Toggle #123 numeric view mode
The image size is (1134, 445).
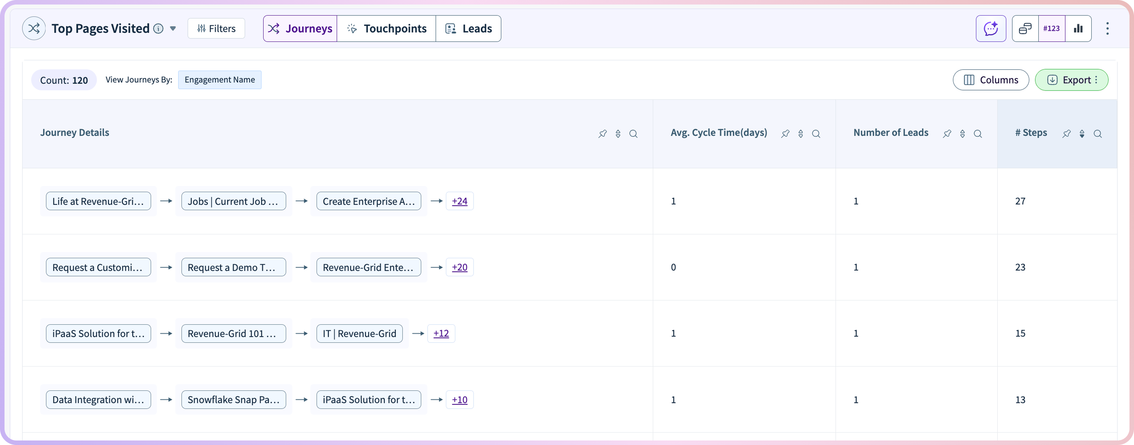[x=1051, y=29]
